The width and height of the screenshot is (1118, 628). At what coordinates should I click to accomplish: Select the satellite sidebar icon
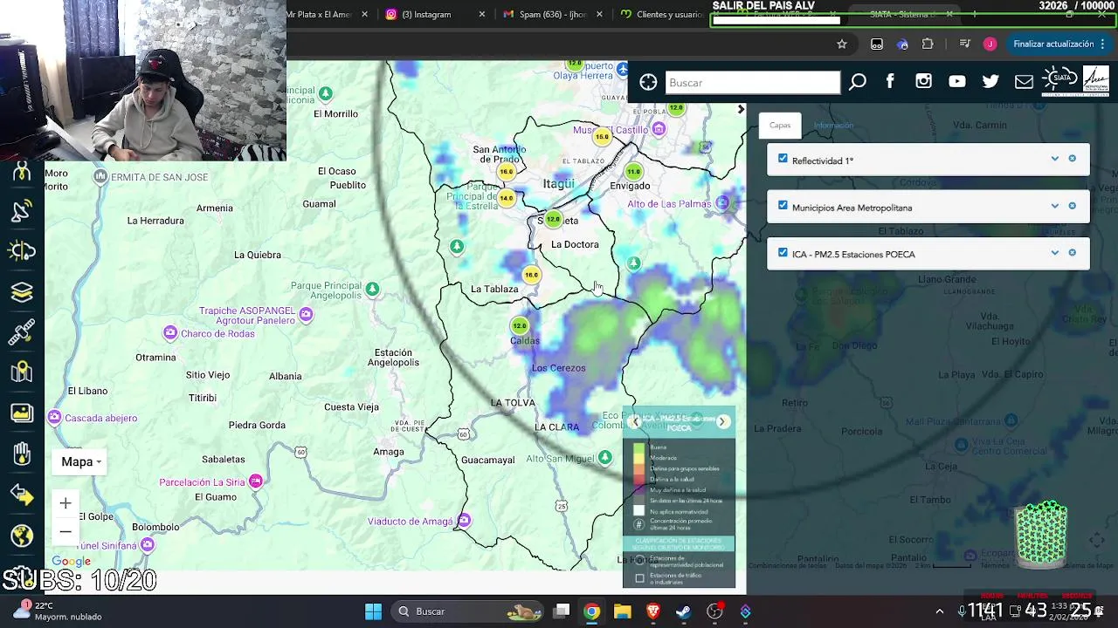pos(22,332)
